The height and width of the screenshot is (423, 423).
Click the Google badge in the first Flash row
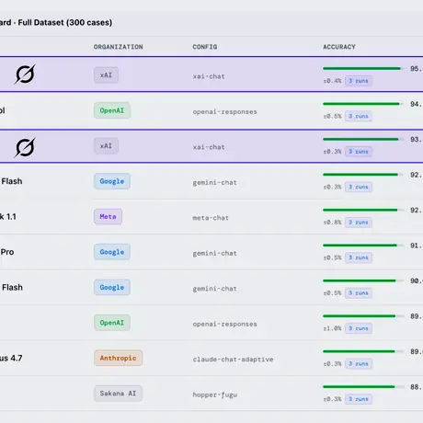click(112, 181)
